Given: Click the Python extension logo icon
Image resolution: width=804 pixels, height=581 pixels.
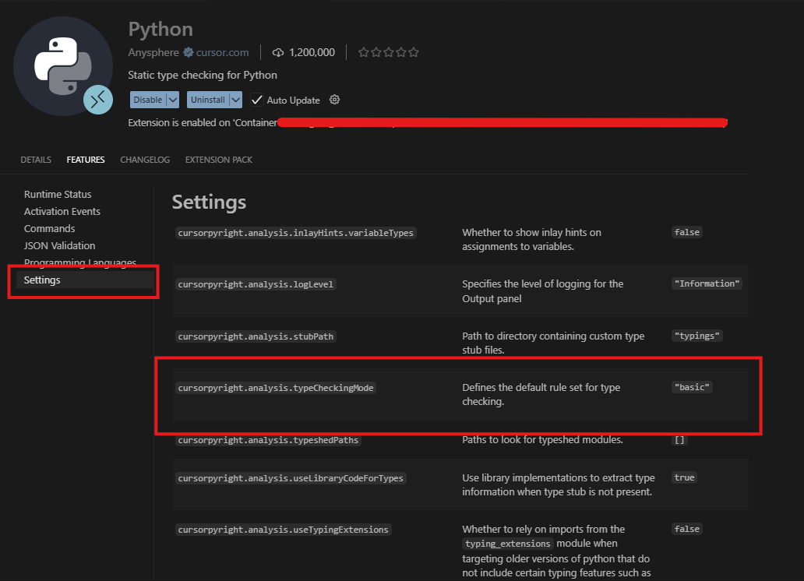Looking at the screenshot, I should [x=63, y=65].
